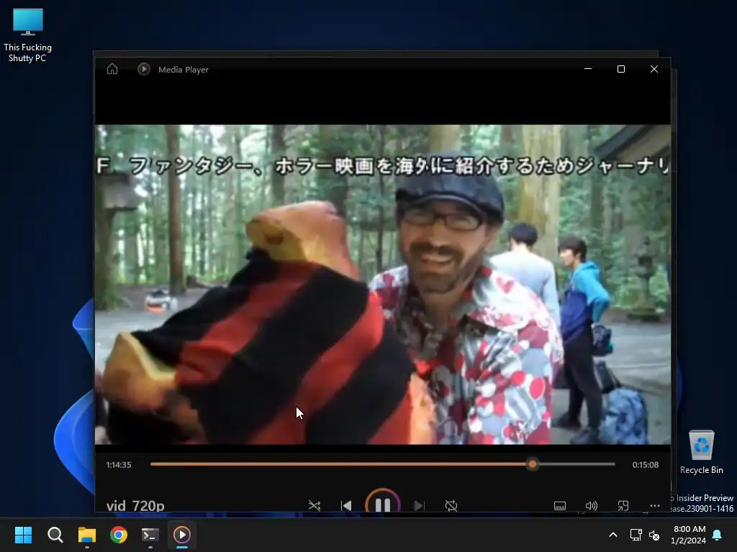
Task: Seek to the start of the progress bar
Action: tap(151, 464)
